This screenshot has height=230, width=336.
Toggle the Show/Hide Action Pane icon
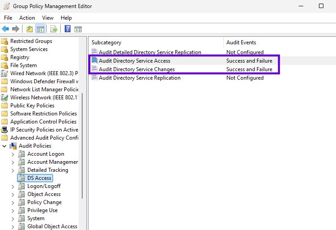coord(78,29)
